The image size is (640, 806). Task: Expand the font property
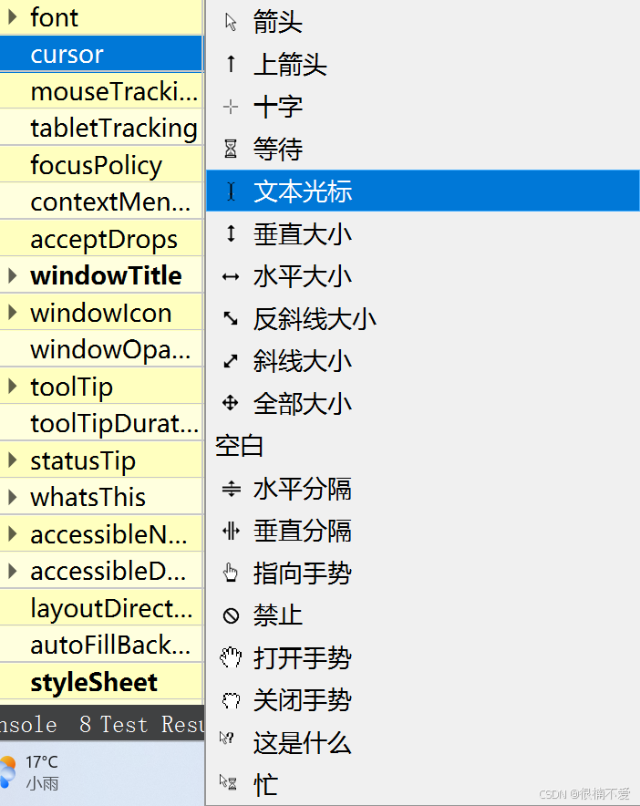[13, 17]
